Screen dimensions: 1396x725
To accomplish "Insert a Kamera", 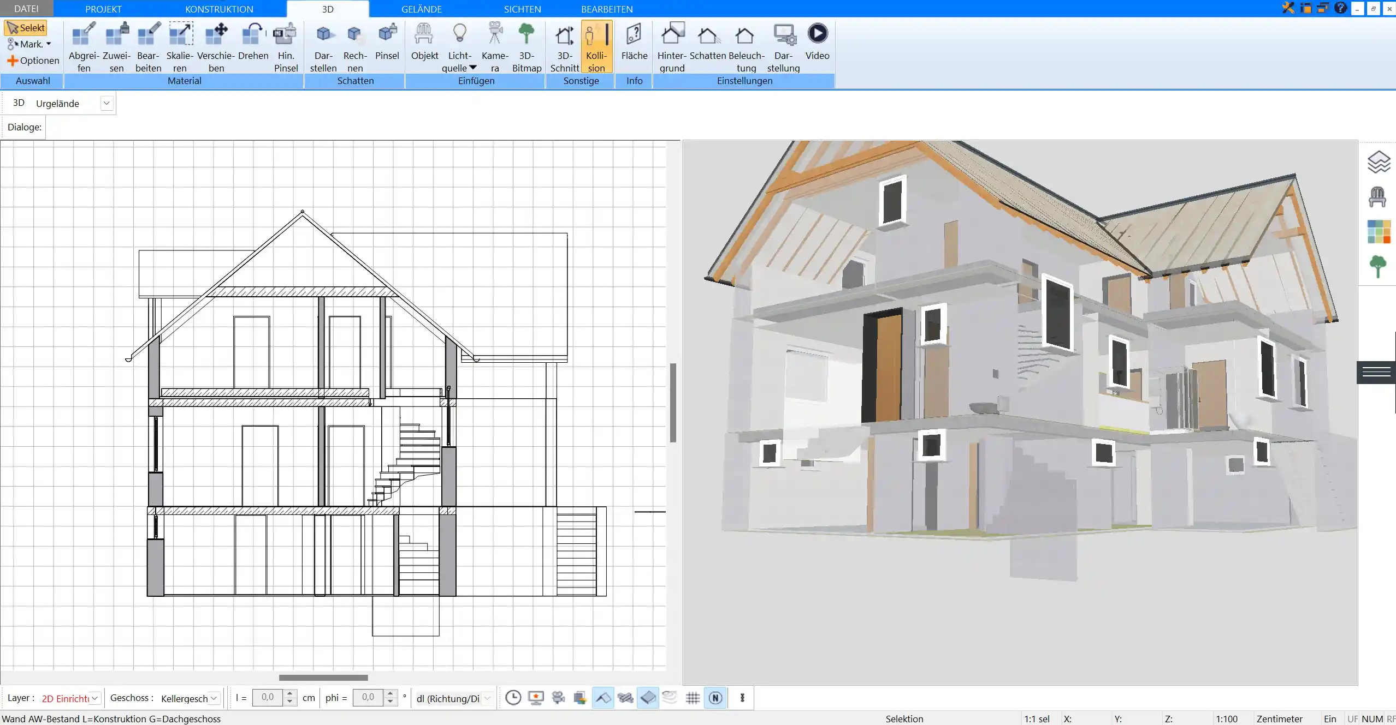I will pyautogui.click(x=495, y=47).
